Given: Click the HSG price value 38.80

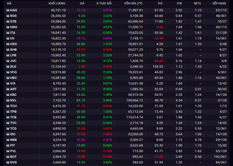Looking at the screenshot, I should [x=81, y=44].
